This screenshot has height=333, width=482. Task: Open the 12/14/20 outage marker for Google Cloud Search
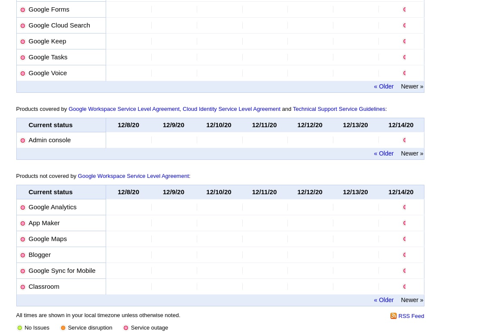[405, 25]
